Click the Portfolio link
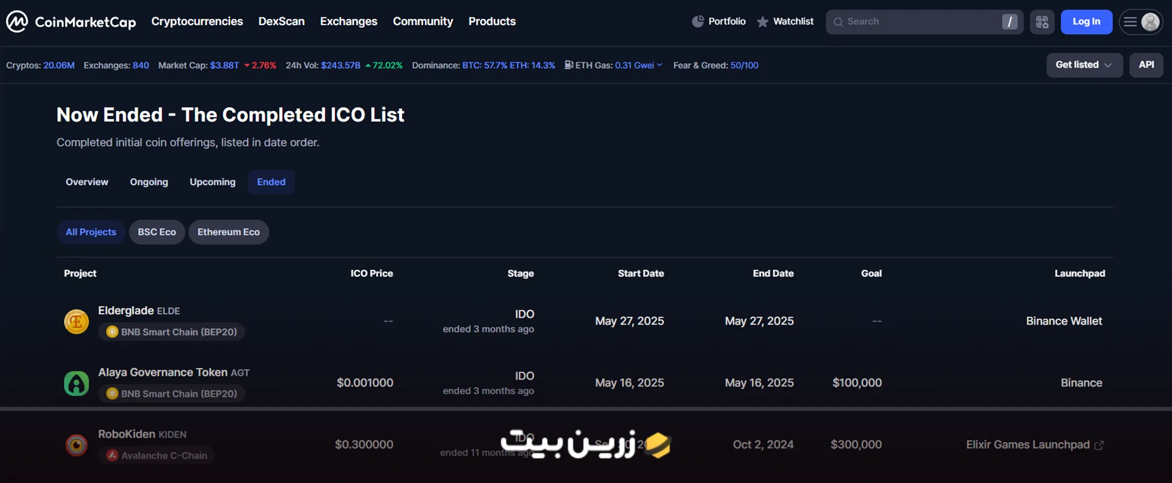Viewport: 1172px width, 483px height. tap(727, 21)
